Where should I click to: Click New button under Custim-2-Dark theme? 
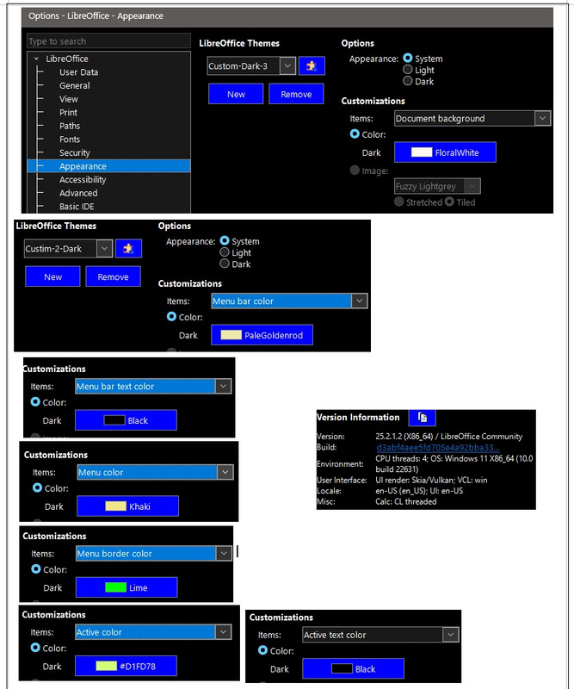click(52, 276)
